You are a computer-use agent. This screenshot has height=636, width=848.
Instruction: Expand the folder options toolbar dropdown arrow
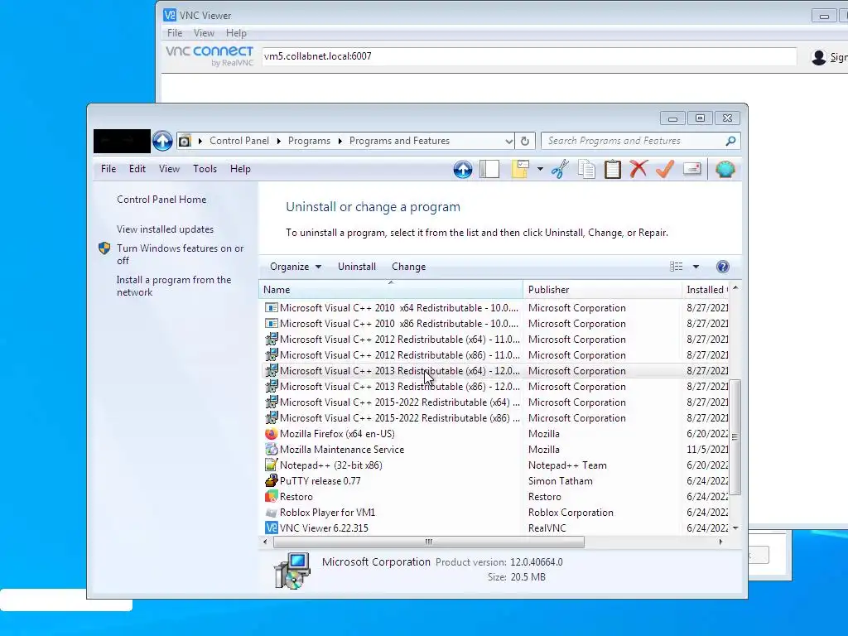coord(540,169)
